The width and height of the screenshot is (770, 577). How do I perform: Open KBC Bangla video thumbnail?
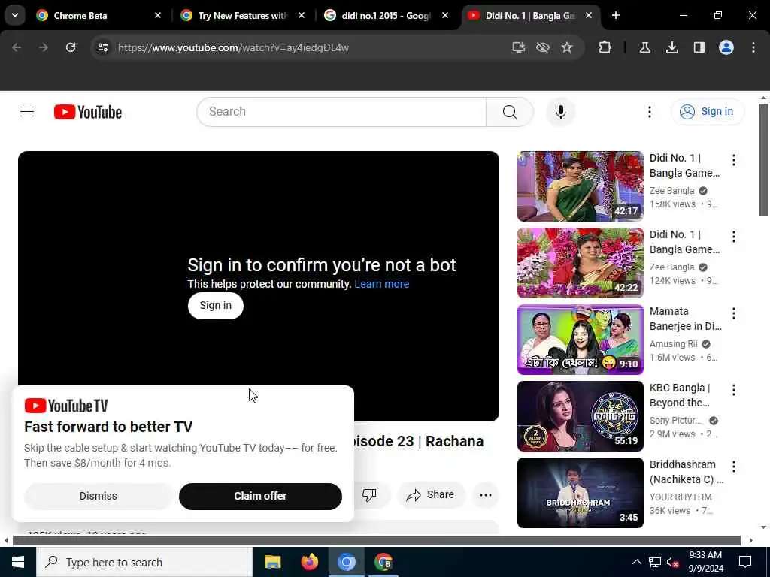coord(580,416)
